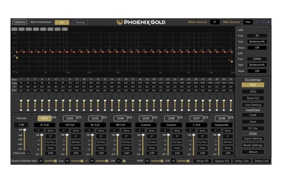Open the CH1 FL-Full type dropdown

click(x=45, y=125)
